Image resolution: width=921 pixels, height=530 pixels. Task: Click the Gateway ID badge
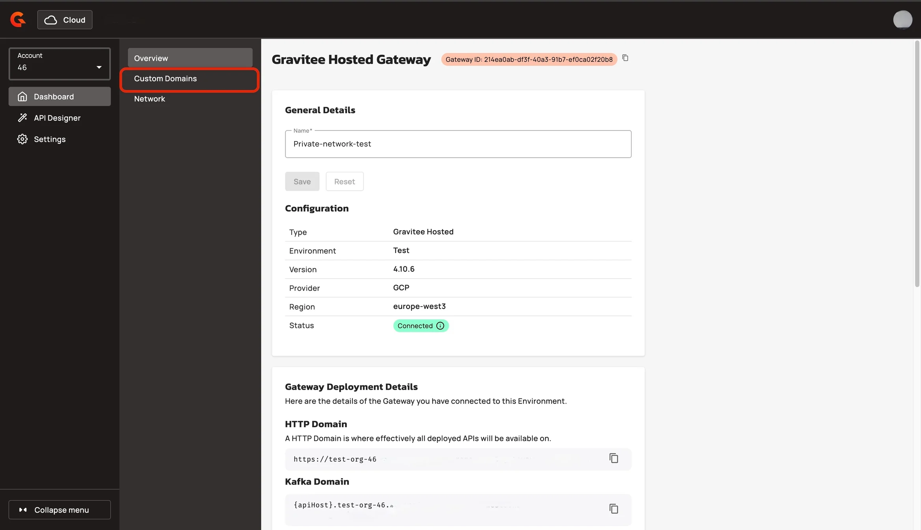[529, 60]
